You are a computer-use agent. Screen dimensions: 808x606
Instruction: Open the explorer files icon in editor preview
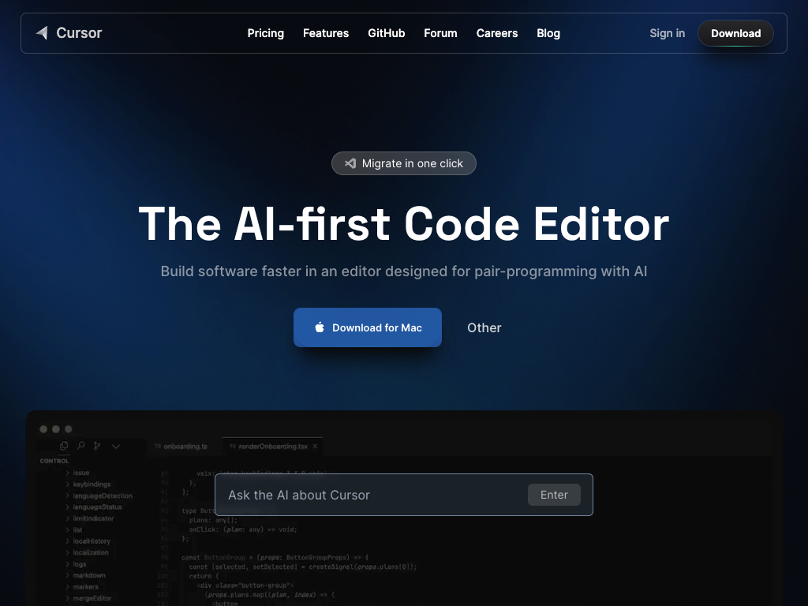click(64, 446)
